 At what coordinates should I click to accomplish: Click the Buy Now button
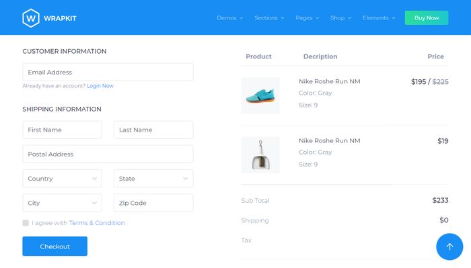coord(427,18)
